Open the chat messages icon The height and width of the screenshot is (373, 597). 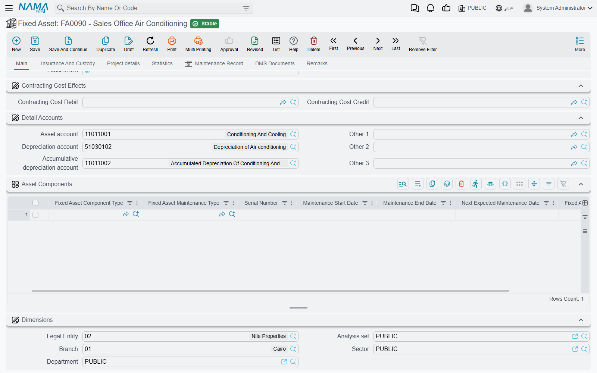point(415,8)
